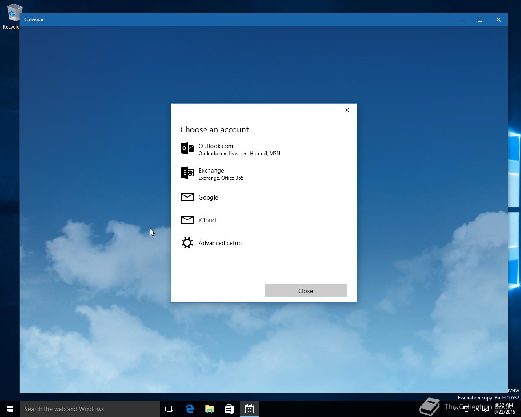This screenshot has height=417, width=521.
Task: Open the Windows Start menu
Action: 10,409
